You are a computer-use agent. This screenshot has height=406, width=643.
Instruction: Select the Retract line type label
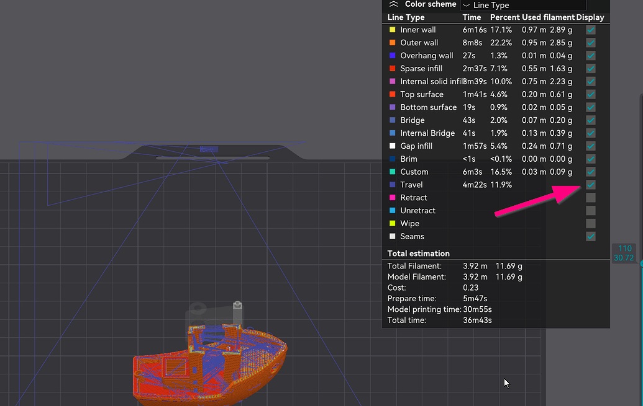(x=413, y=198)
